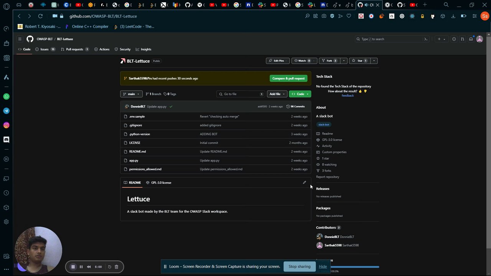
Task: Click the Report repository link
Action: 328,177
